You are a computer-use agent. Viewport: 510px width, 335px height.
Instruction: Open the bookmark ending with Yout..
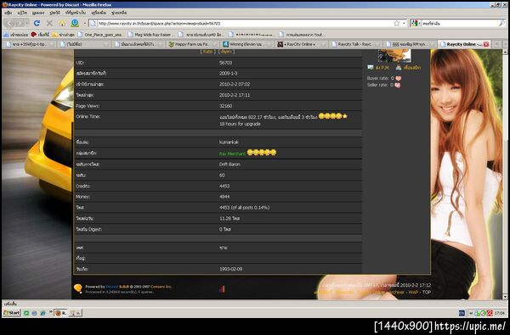(x=301, y=34)
